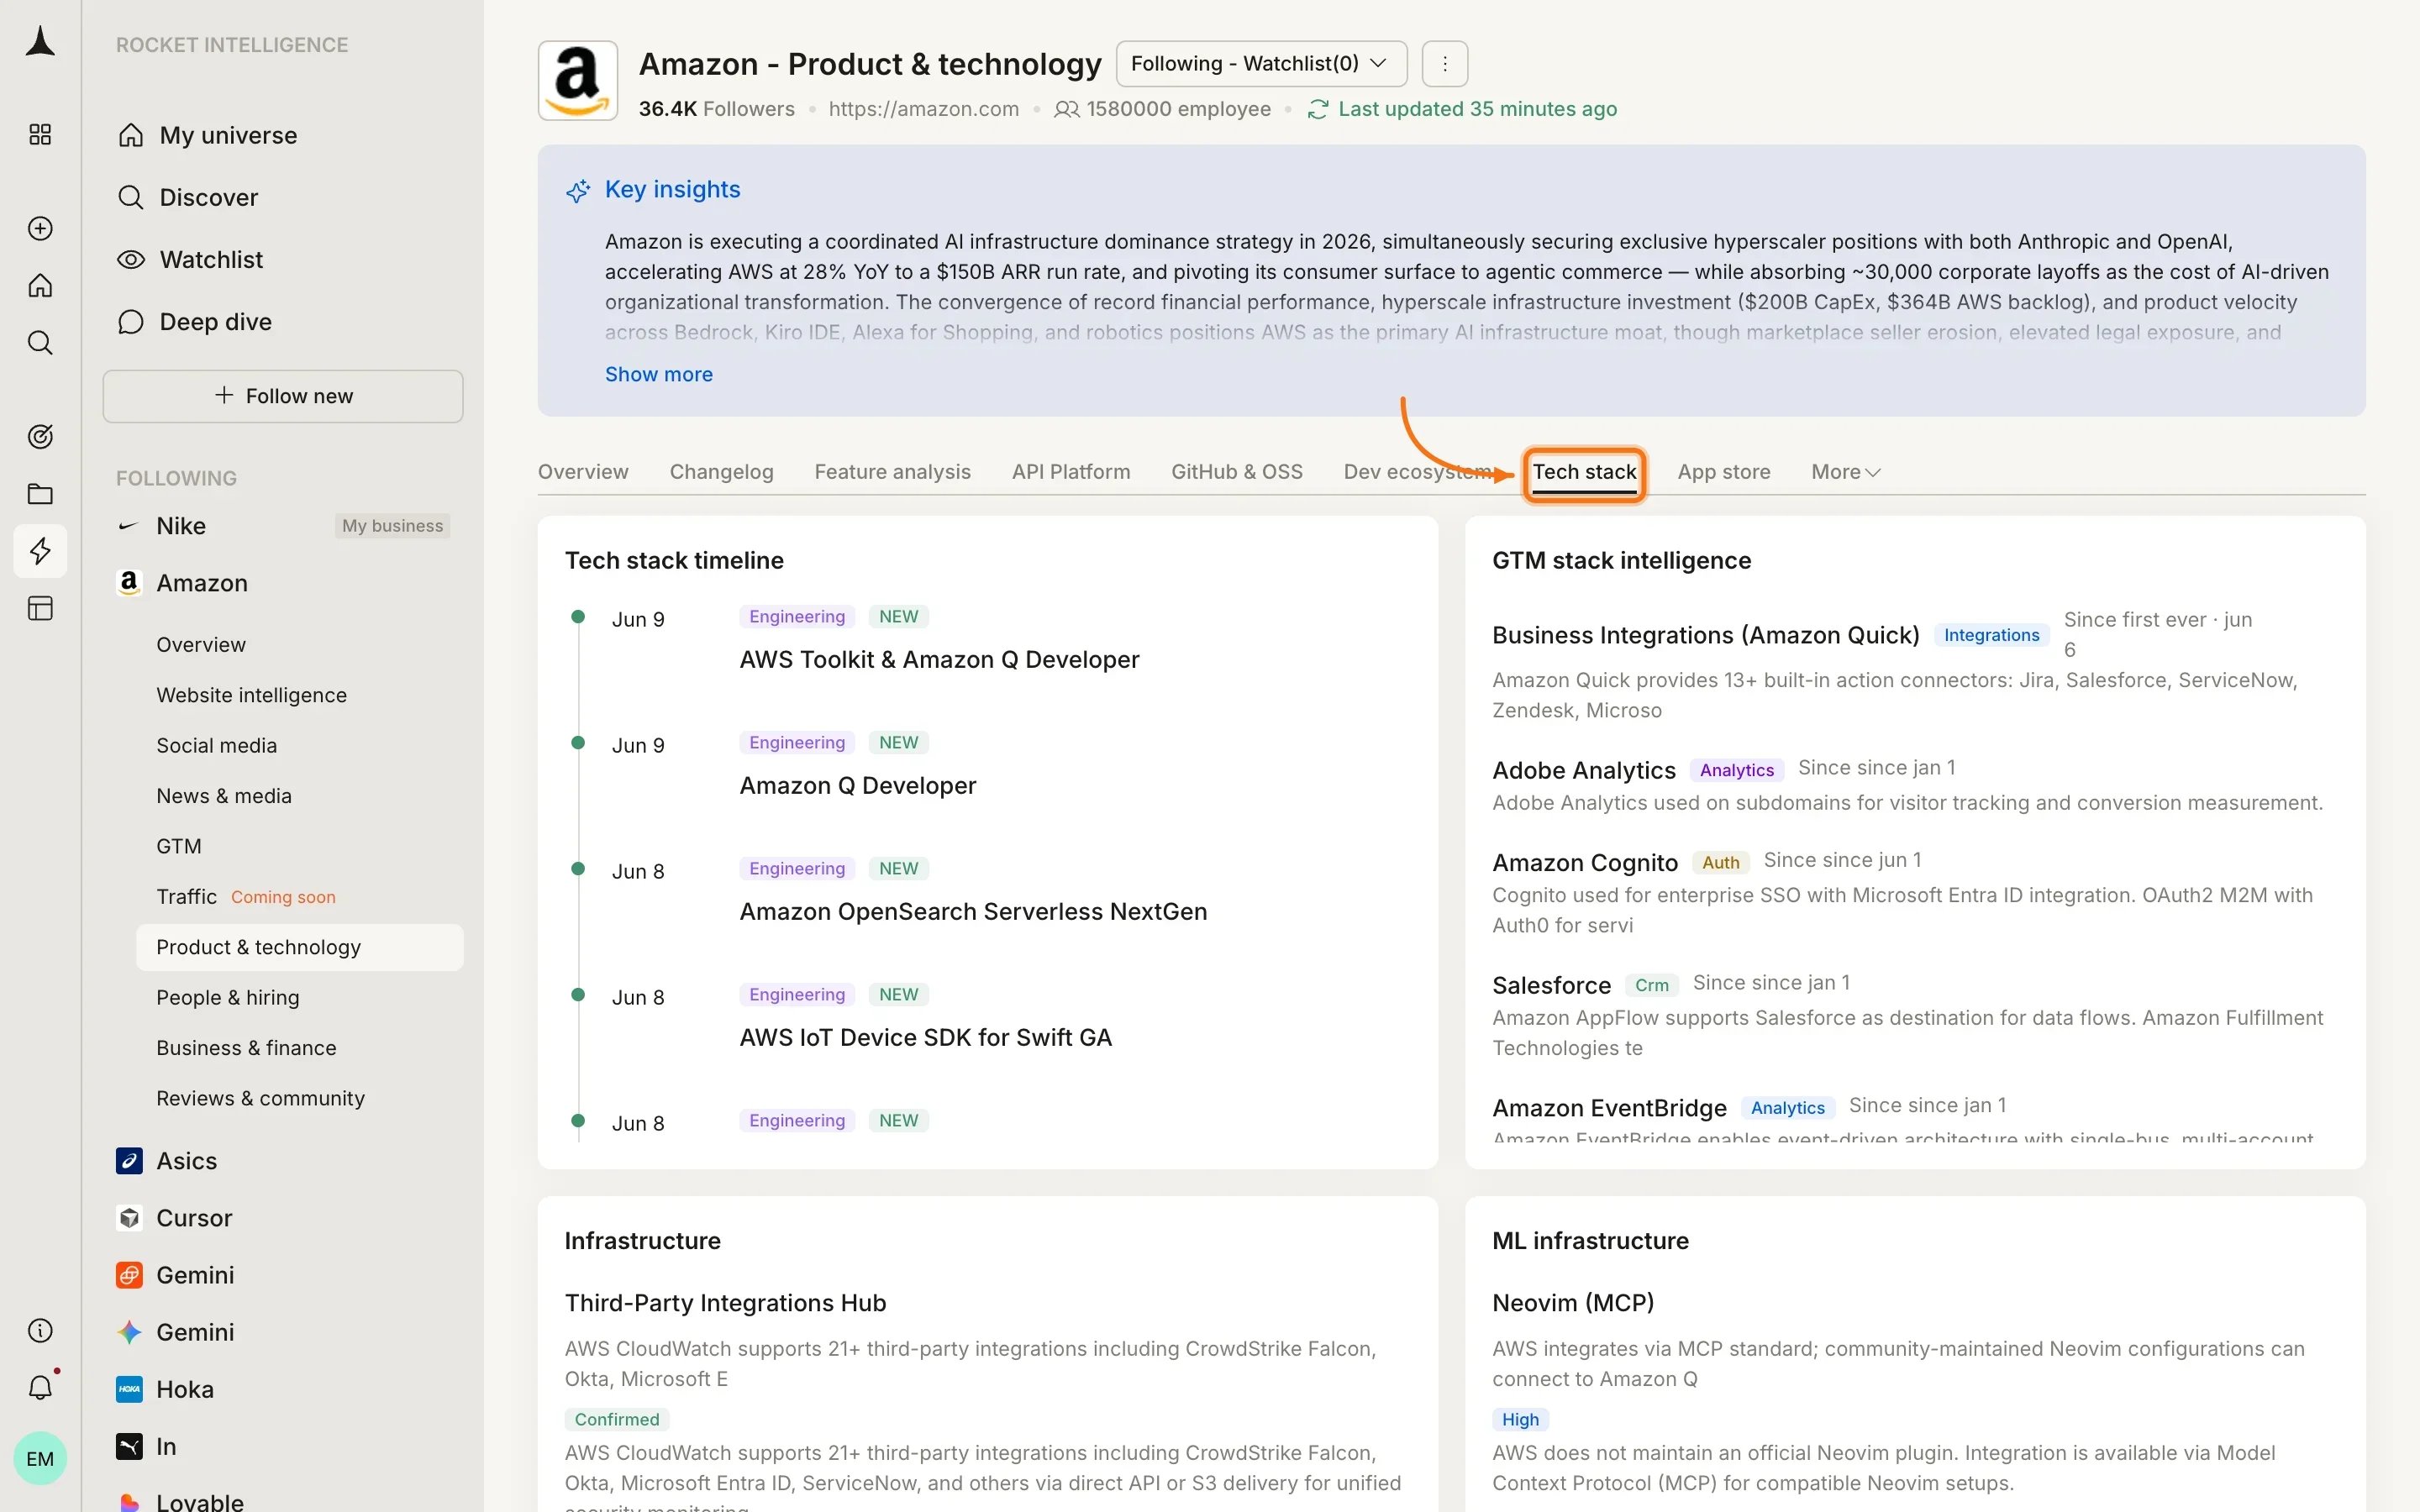Click the folder icon in the left rail

pos(40,493)
